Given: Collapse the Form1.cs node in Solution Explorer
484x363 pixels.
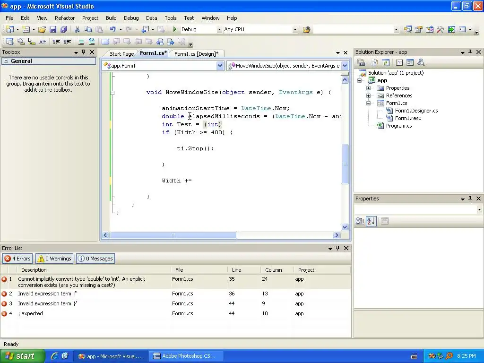Looking at the screenshot, I should [368, 103].
